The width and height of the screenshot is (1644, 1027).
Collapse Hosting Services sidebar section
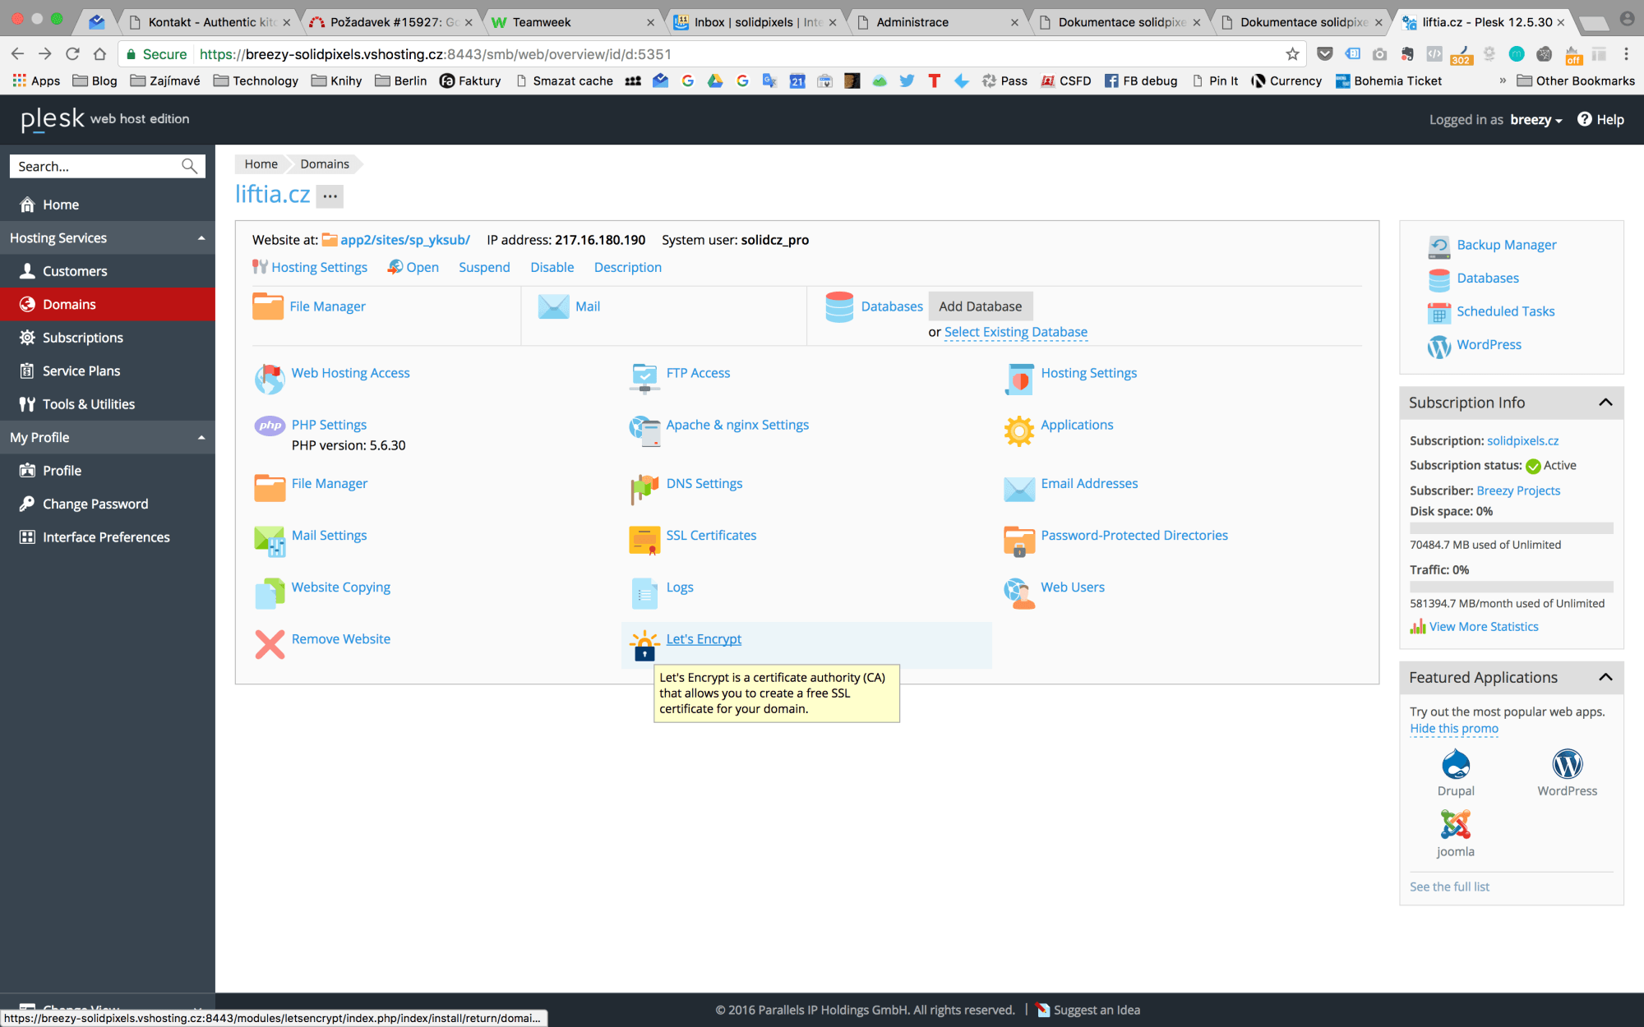[x=201, y=238]
